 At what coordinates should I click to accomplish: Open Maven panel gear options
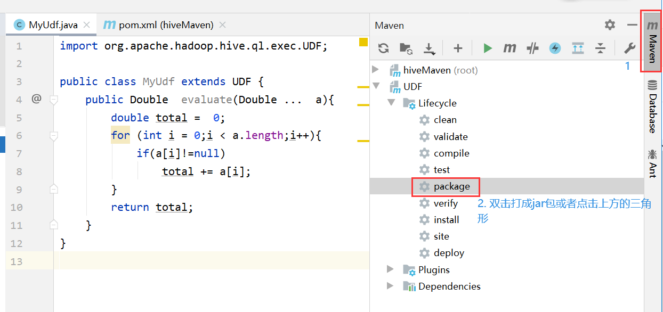610,25
